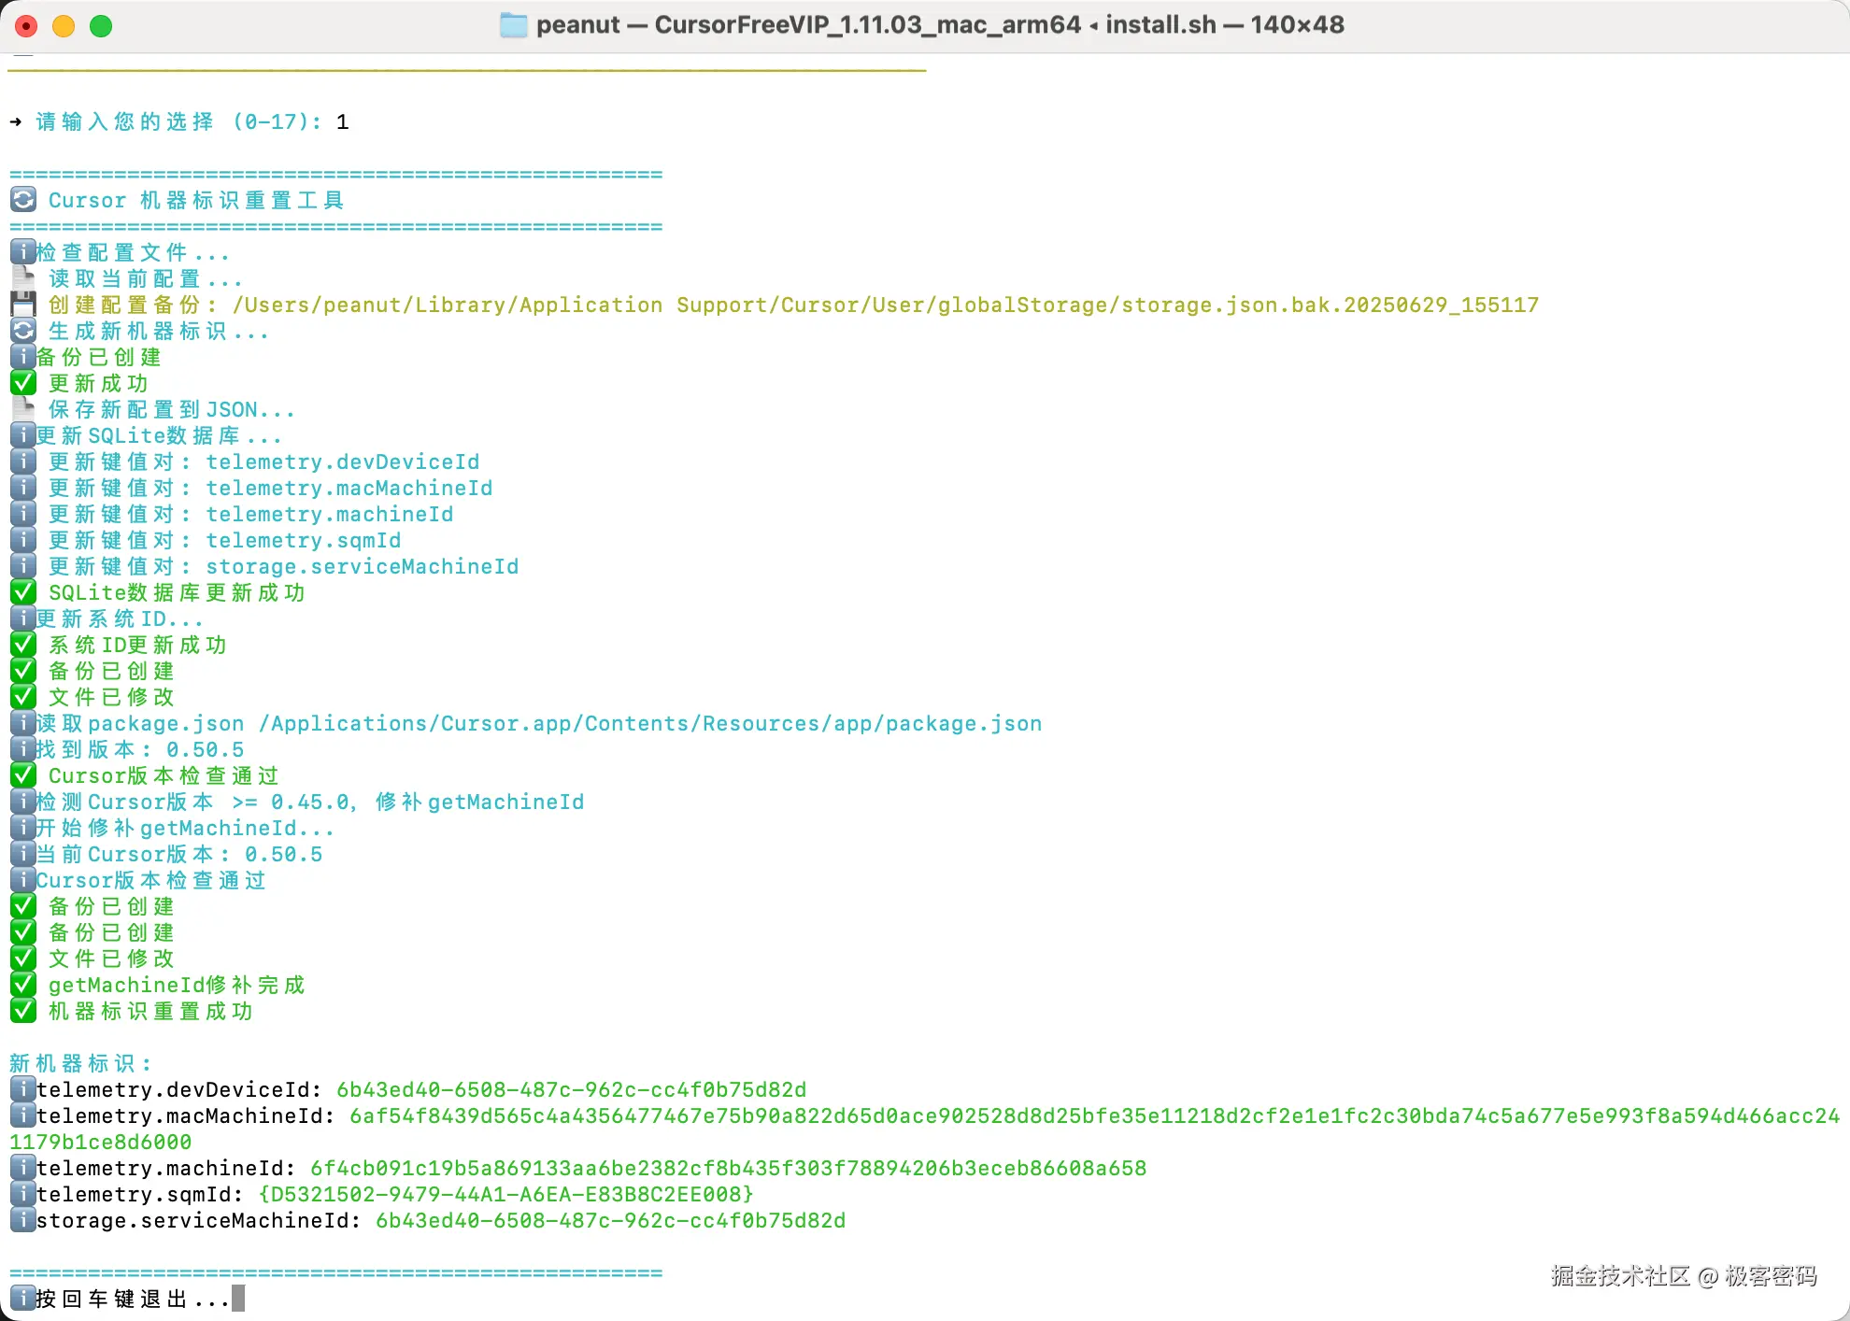Click the yellow minimize window button
Image resolution: width=1850 pixels, height=1321 pixels.
[64, 26]
